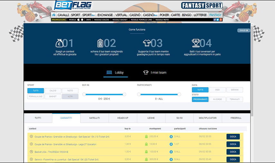Open the HEADS UP contest tab

click(x=123, y=118)
